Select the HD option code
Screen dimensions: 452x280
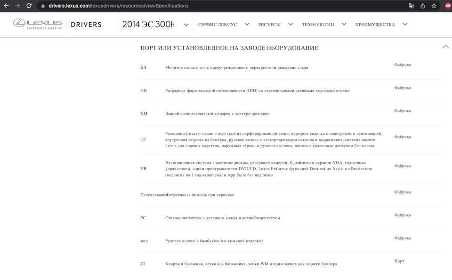[x=144, y=91]
